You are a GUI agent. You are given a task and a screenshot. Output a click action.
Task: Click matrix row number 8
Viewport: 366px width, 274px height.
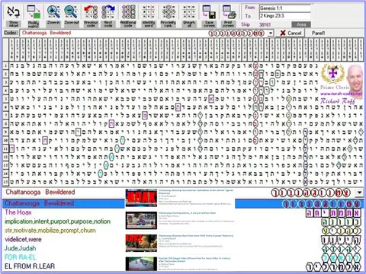tap(6, 124)
